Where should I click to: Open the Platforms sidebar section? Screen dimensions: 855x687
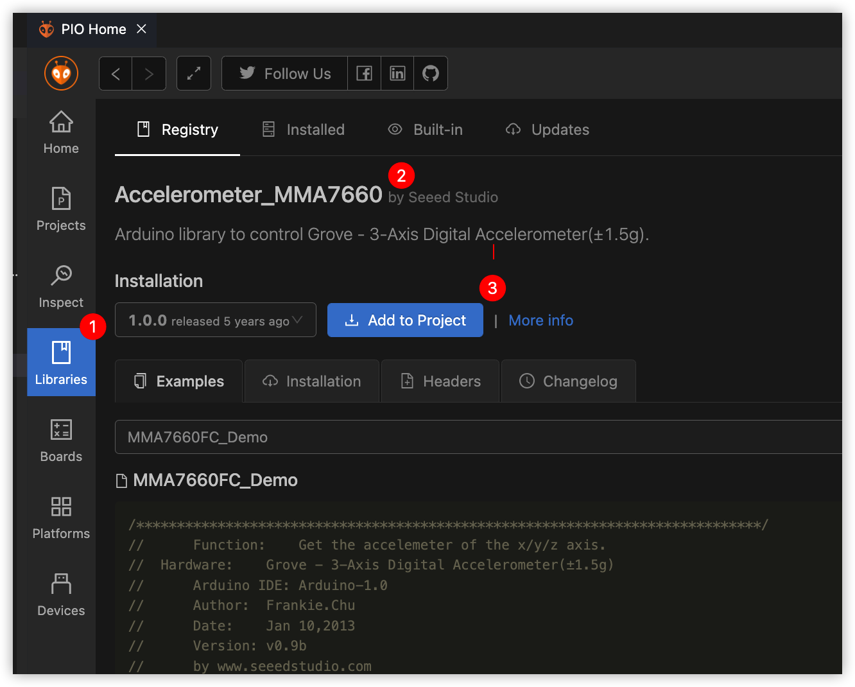coord(61,517)
